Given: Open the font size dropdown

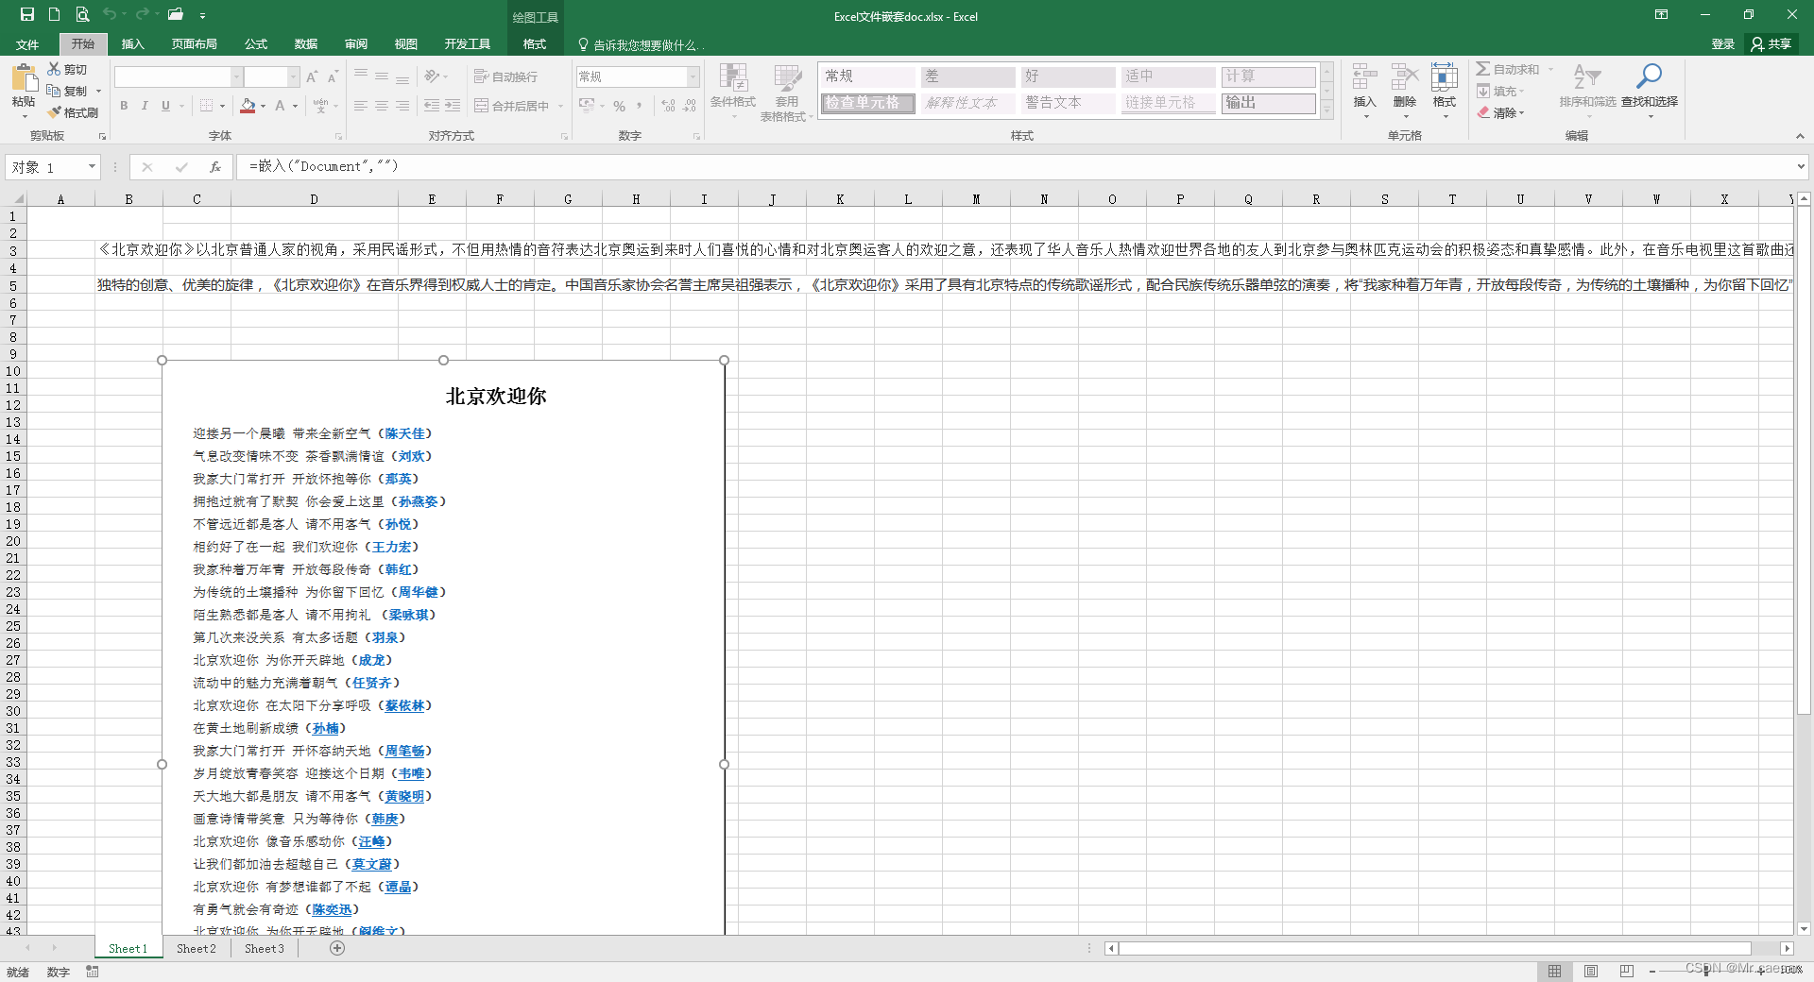Looking at the screenshot, I should [x=294, y=76].
